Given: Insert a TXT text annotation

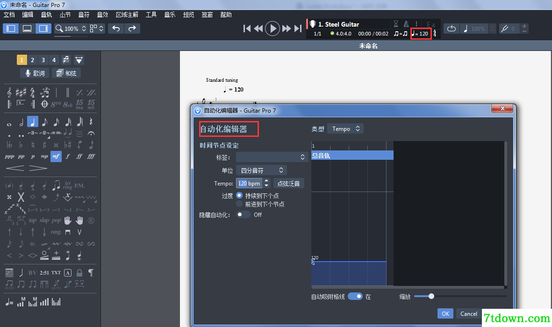Looking at the screenshot, I should [56, 273].
